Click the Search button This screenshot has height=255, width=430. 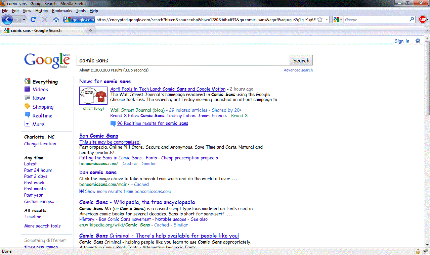point(301,60)
